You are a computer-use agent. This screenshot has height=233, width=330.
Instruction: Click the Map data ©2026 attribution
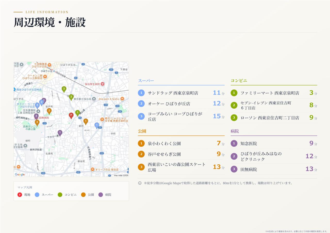pyautogui.click(x=121, y=175)
